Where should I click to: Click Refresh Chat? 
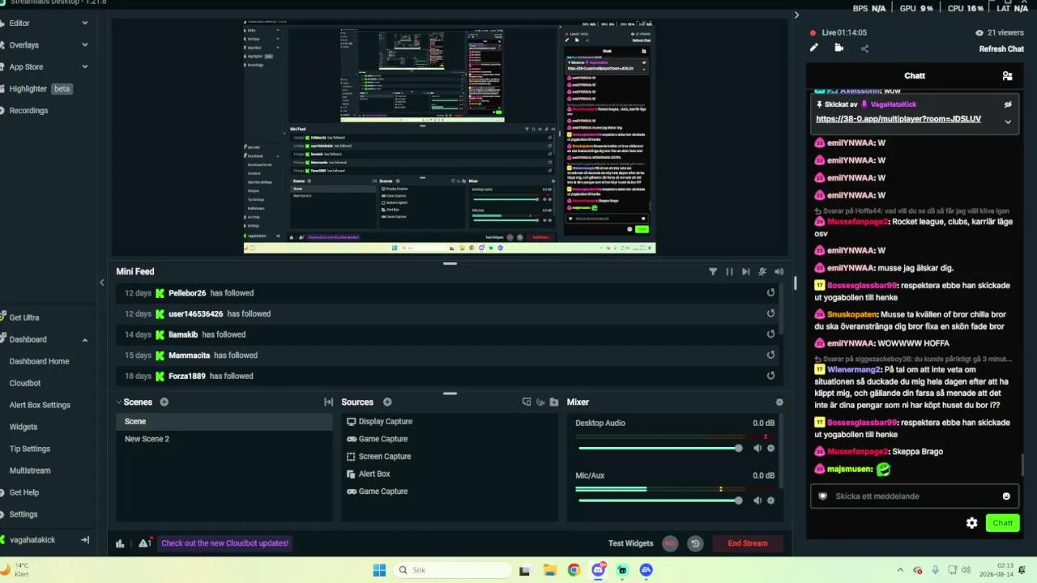click(x=1001, y=49)
